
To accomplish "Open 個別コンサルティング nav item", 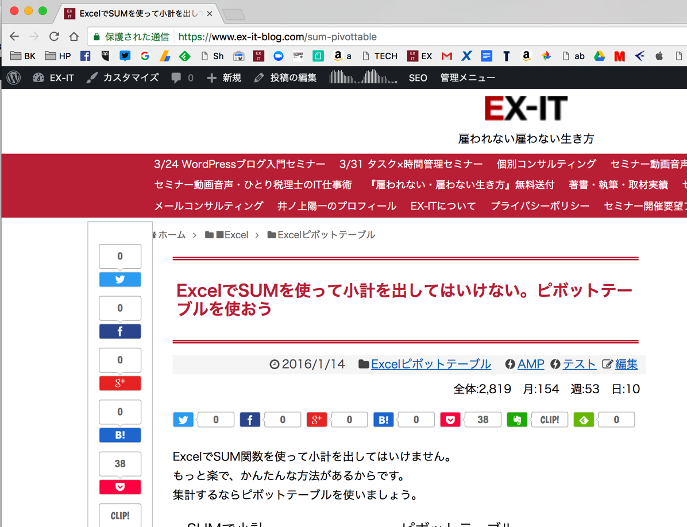I will coord(546,164).
